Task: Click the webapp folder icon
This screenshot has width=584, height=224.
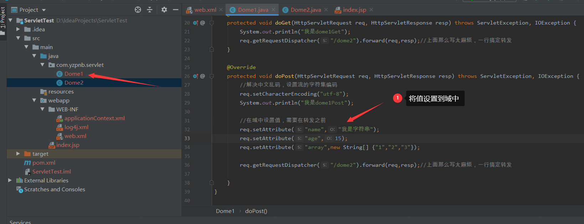Action: tap(43, 100)
